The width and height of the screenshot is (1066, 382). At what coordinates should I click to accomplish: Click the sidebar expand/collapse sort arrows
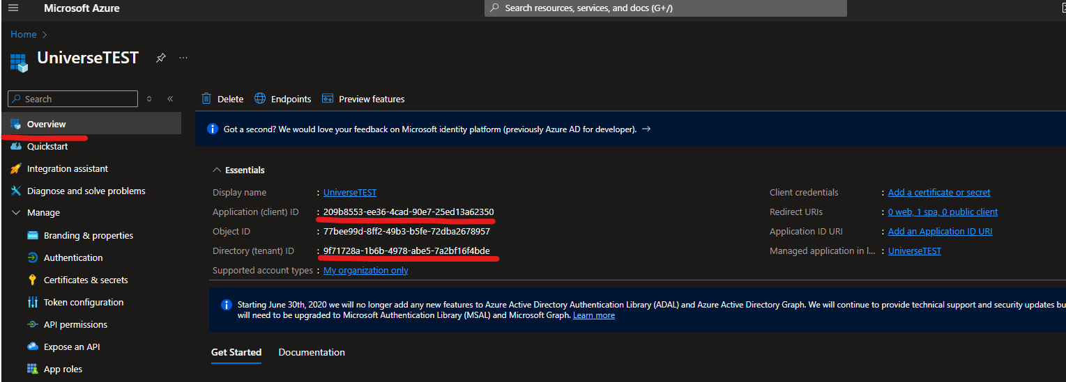tap(149, 99)
